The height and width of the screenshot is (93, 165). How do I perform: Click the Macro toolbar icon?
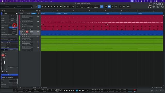73,7
